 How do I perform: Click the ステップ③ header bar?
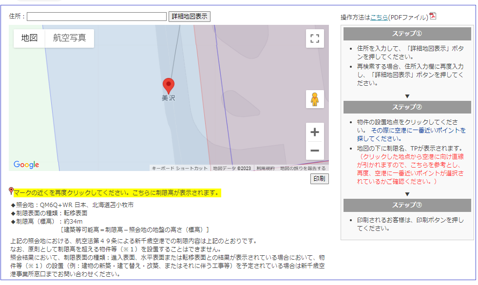click(x=407, y=205)
